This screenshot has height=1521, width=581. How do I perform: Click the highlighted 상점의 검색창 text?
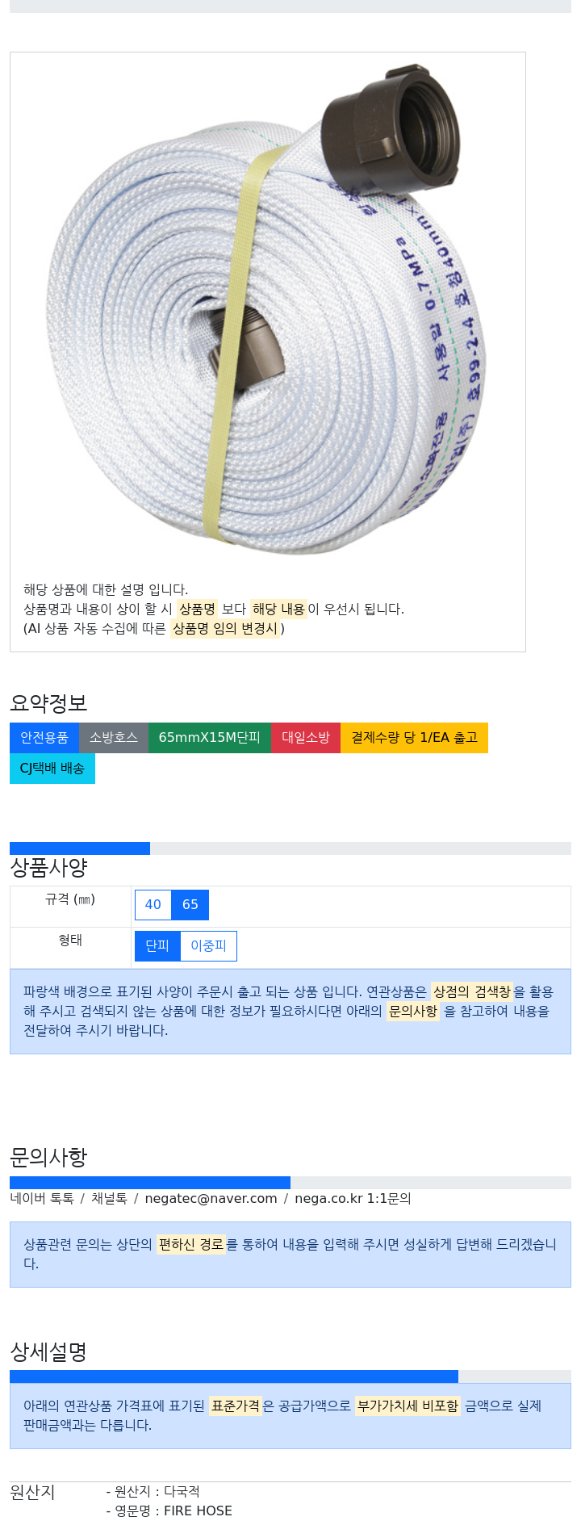pyautogui.click(x=472, y=991)
